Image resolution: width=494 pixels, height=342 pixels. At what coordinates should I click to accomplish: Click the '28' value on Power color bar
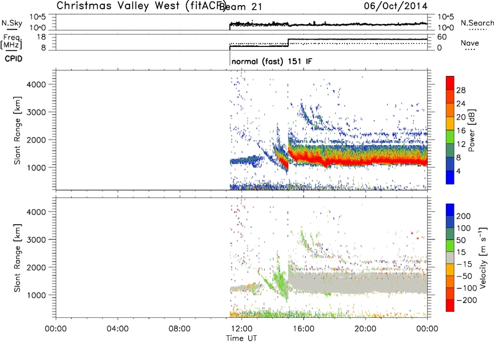tap(461, 90)
